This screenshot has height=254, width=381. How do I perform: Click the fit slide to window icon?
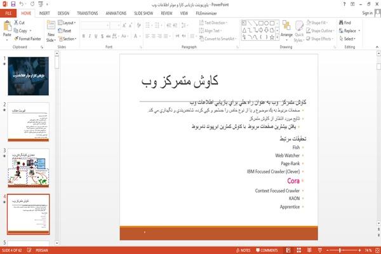click(378, 250)
